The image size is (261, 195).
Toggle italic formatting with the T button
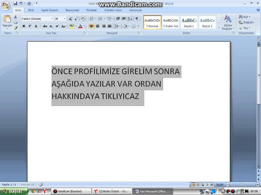click(x=30, y=26)
